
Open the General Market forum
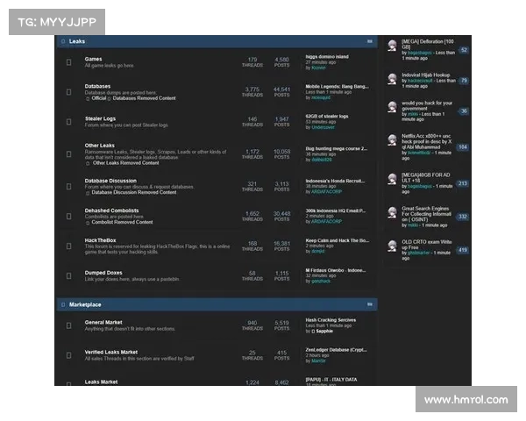(x=103, y=322)
